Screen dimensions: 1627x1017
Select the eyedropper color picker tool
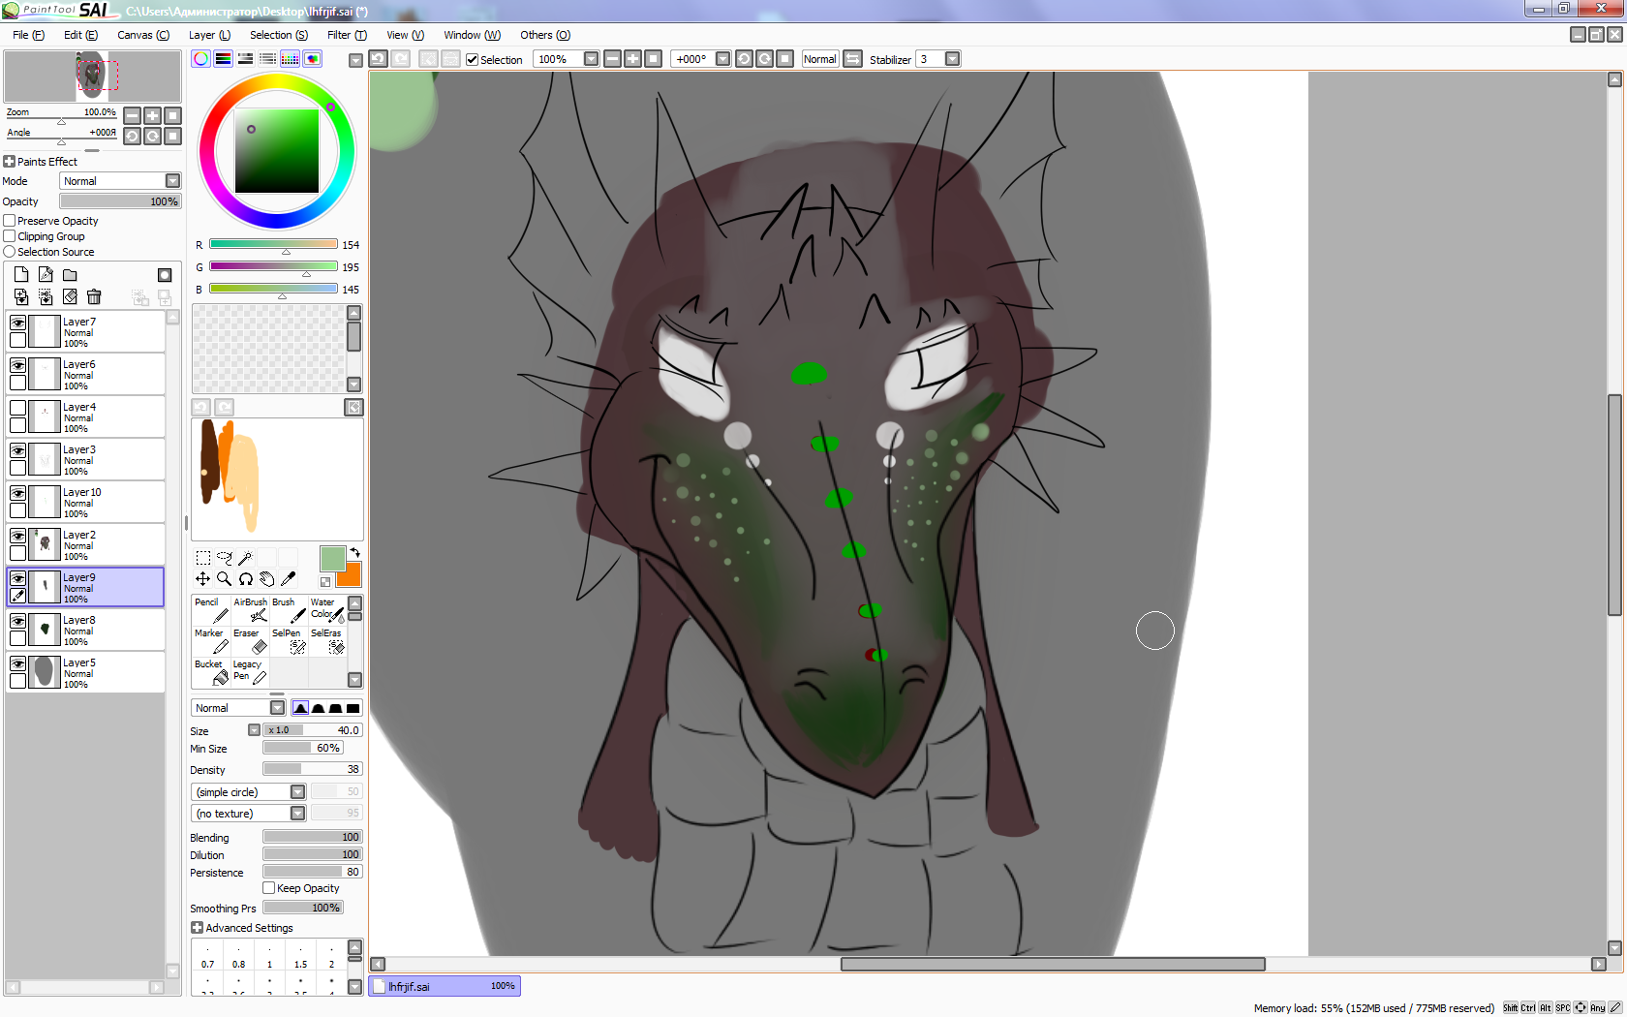pyautogui.click(x=288, y=579)
